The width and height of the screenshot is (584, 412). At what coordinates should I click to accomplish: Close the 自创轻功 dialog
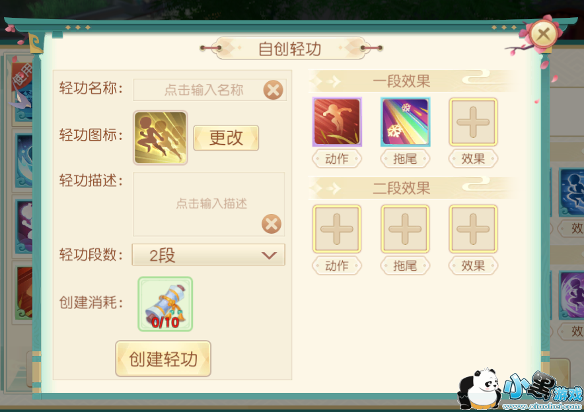tap(543, 34)
